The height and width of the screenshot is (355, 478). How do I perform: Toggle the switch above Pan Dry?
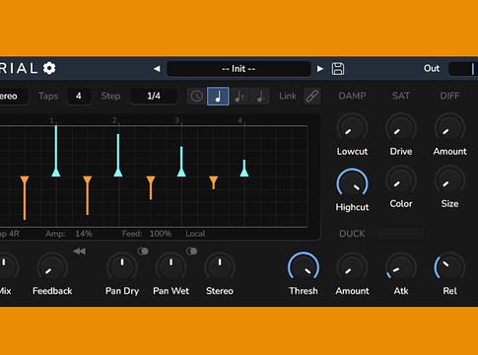[x=143, y=251]
